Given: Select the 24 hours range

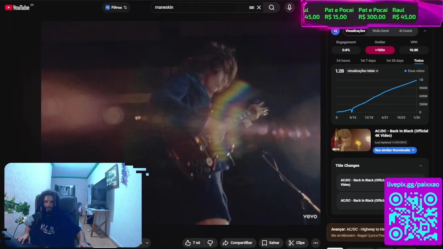Looking at the screenshot, I should point(343,61).
